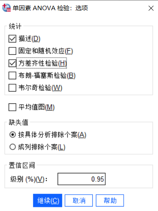
Task: Click the confidence level field showing 0.95
Action: point(82,179)
